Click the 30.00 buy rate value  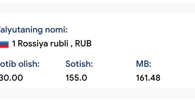pos(11,78)
